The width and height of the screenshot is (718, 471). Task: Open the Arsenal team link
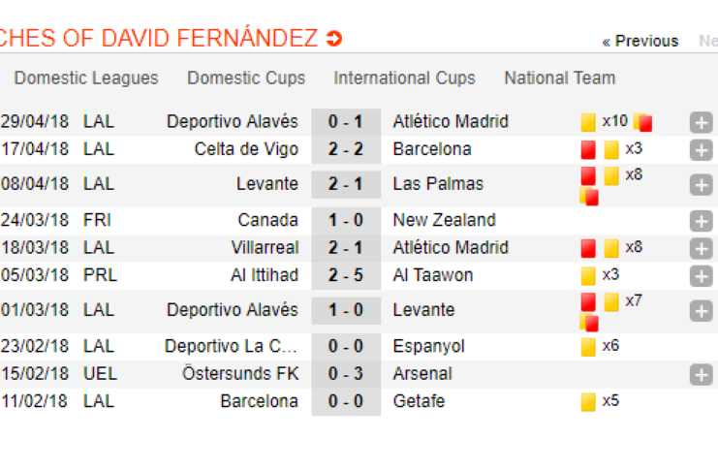click(422, 374)
